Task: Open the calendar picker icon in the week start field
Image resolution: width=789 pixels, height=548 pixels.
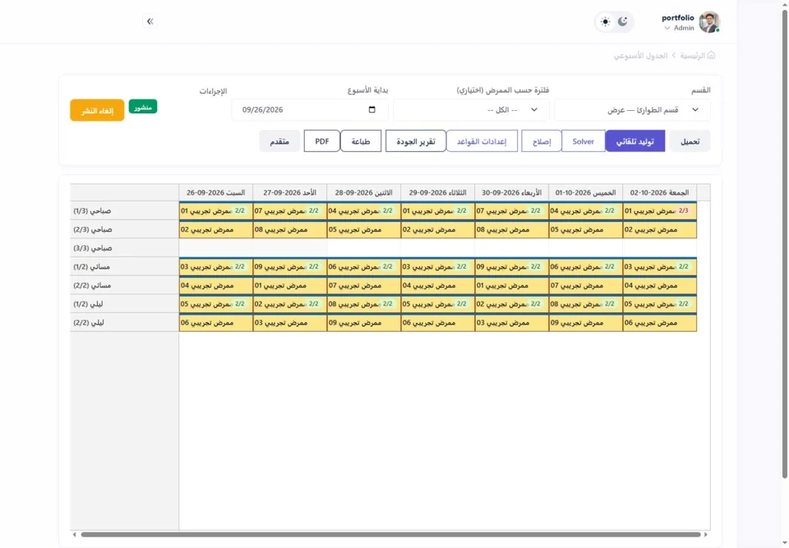Action: tap(371, 110)
